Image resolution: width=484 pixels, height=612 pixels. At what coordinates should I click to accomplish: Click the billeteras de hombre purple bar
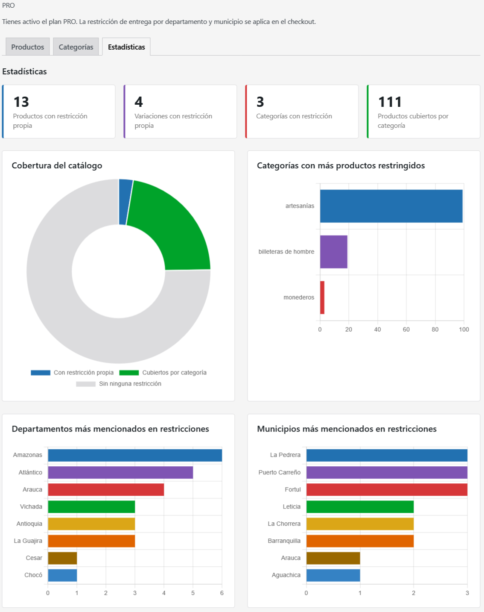(334, 252)
